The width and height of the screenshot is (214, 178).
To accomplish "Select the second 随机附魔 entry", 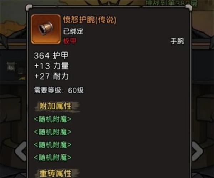I will [x=53, y=132].
